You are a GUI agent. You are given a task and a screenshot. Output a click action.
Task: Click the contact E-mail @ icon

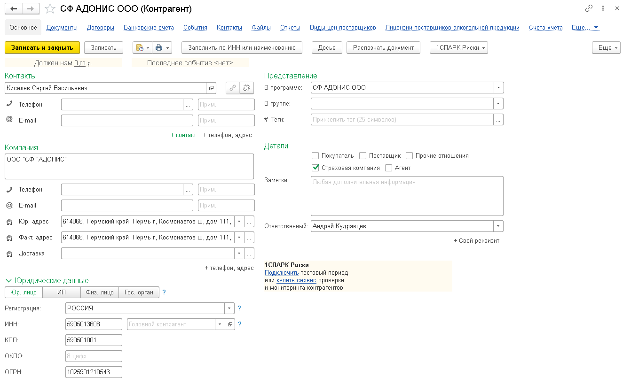click(x=9, y=120)
